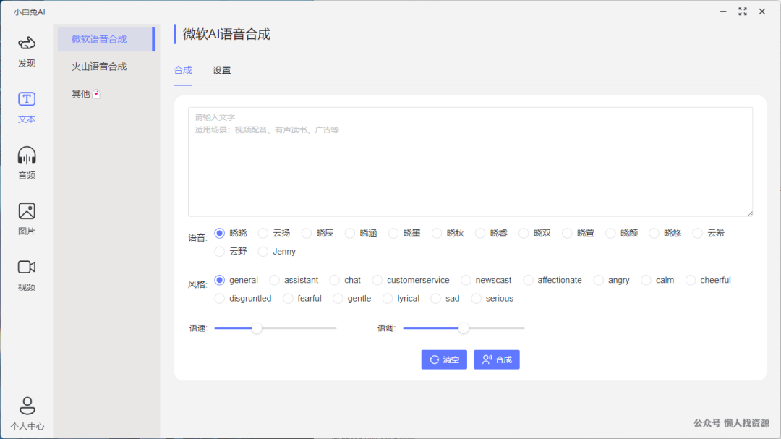
Task: Choose the Jenny voice
Action: (263, 252)
